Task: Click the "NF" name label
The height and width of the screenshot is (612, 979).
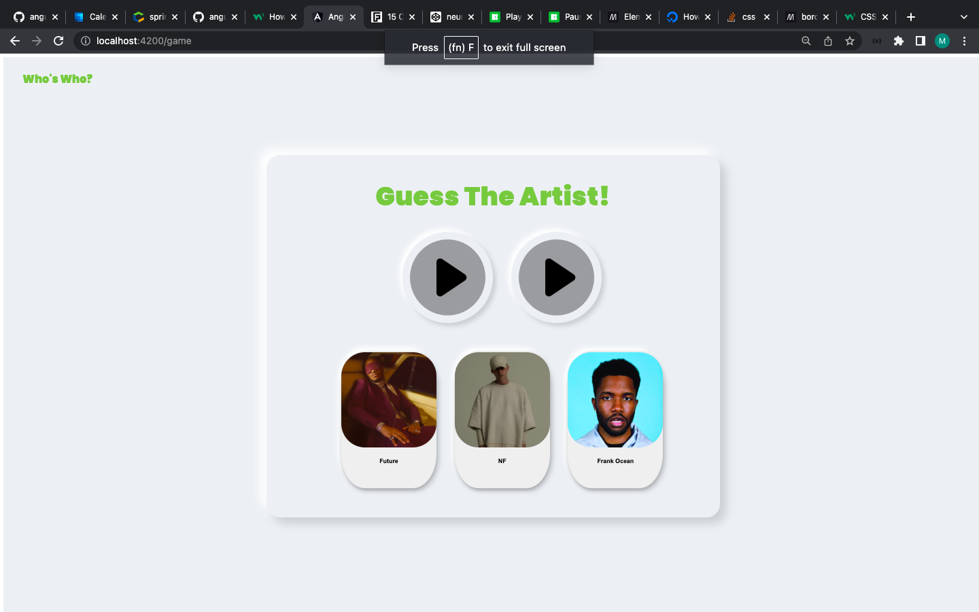Action: (x=502, y=461)
